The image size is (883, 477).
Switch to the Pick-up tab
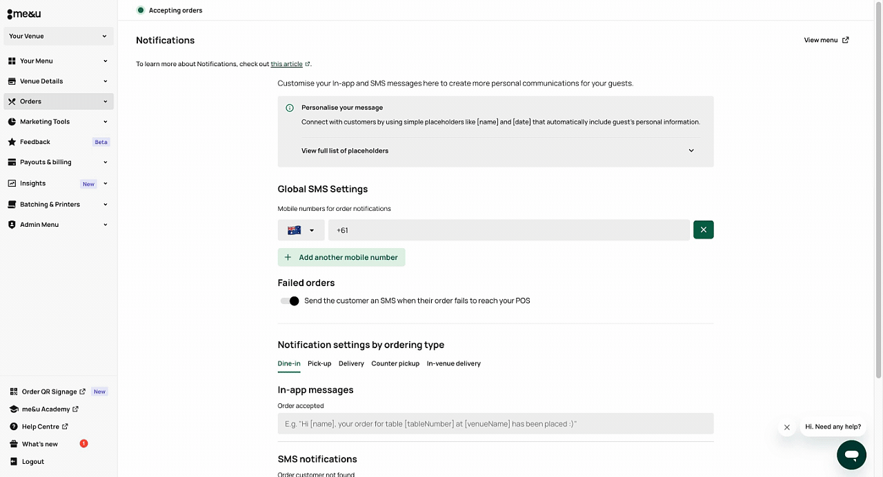(x=319, y=364)
